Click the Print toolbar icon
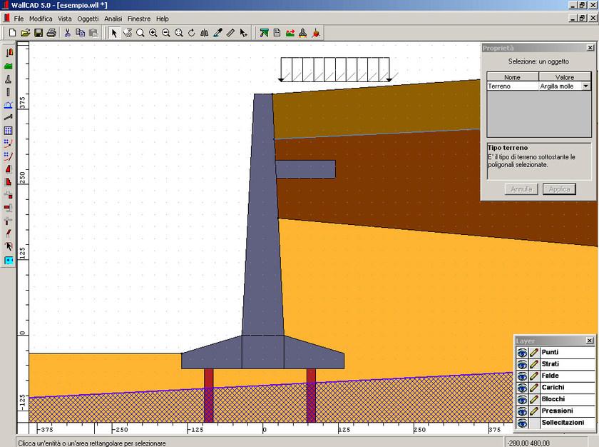 (x=51, y=32)
